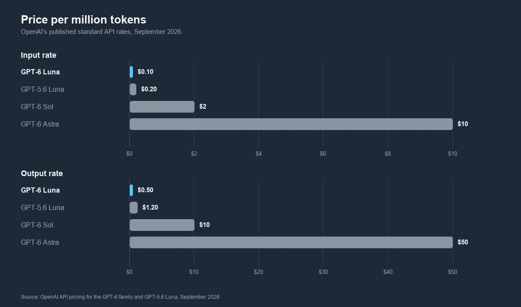The height and width of the screenshot is (307, 521).
Task: Click the $1.20 output value label
Action: (x=150, y=207)
